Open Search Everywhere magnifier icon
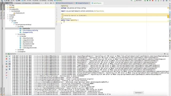The height and width of the screenshot is (96, 171). pyautogui.click(x=170, y=1)
